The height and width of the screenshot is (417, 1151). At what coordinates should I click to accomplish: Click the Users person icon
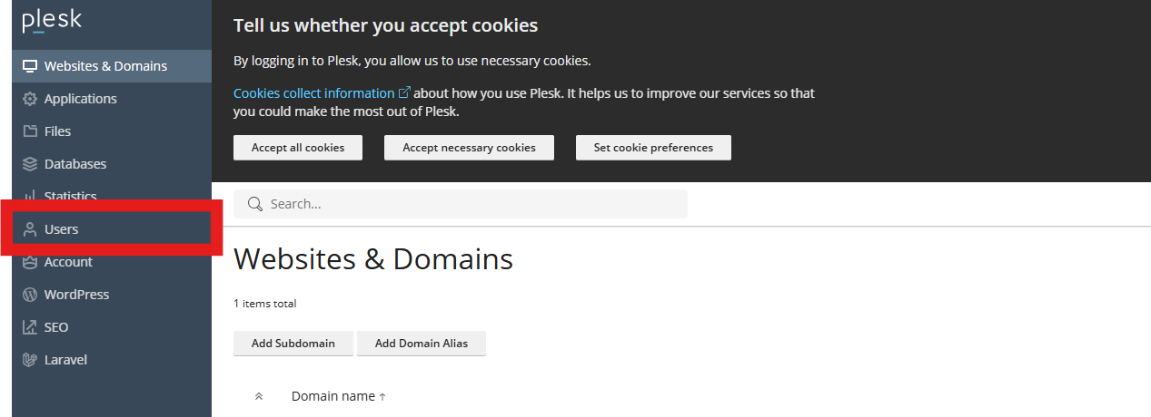(x=30, y=229)
